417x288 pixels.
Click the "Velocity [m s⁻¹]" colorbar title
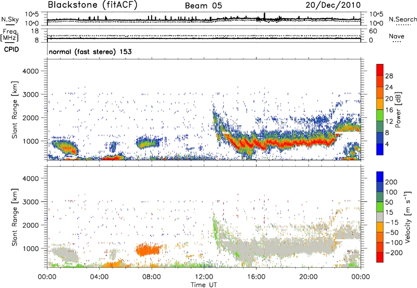point(408,217)
